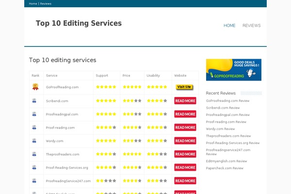The image size is (291, 194).
Task: Click the Usability star rating for Theproofreaders.com
Action: (x=157, y=154)
